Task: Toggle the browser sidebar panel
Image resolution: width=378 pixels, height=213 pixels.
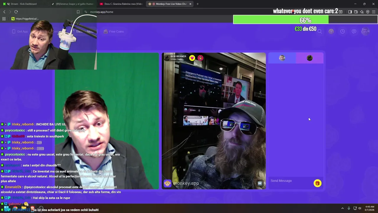Action: click(350, 12)
